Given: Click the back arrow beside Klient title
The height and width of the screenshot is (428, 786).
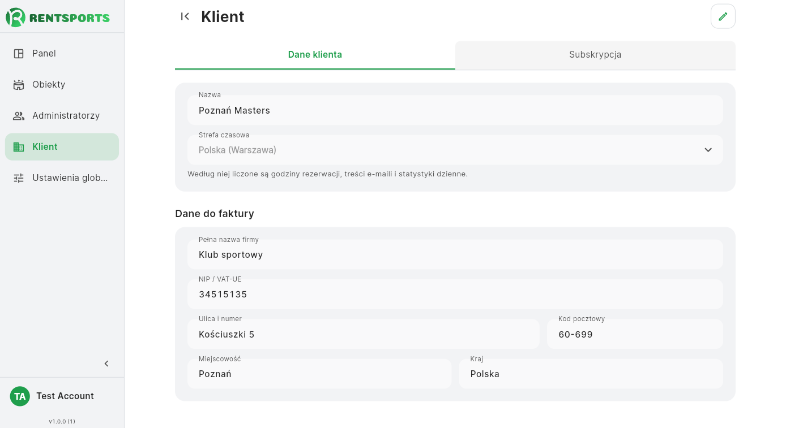Looking at the screenshot, I should [x=185, y=16].
